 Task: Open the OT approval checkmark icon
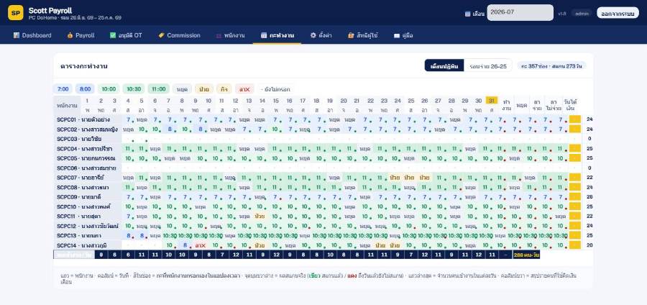[113, 35]
